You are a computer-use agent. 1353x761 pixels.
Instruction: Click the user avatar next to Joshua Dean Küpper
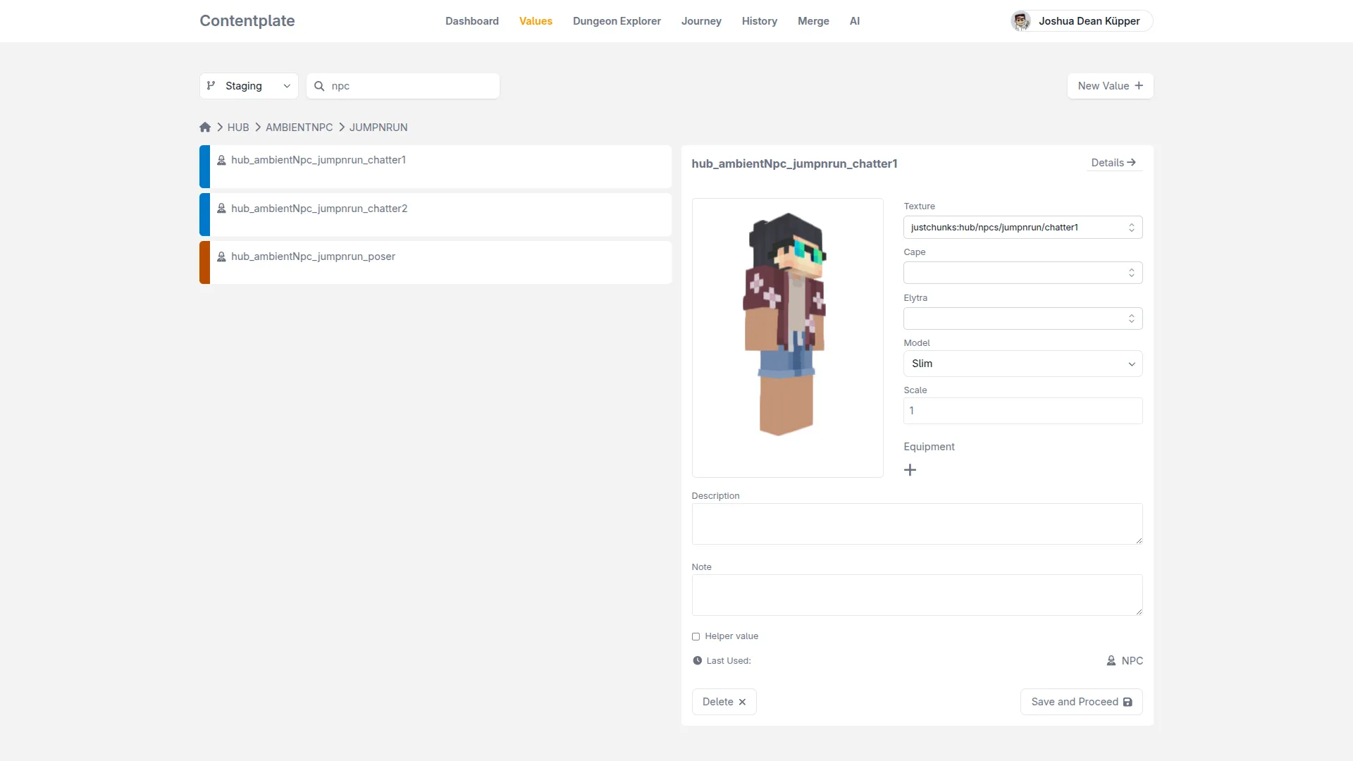point(1021,21)
